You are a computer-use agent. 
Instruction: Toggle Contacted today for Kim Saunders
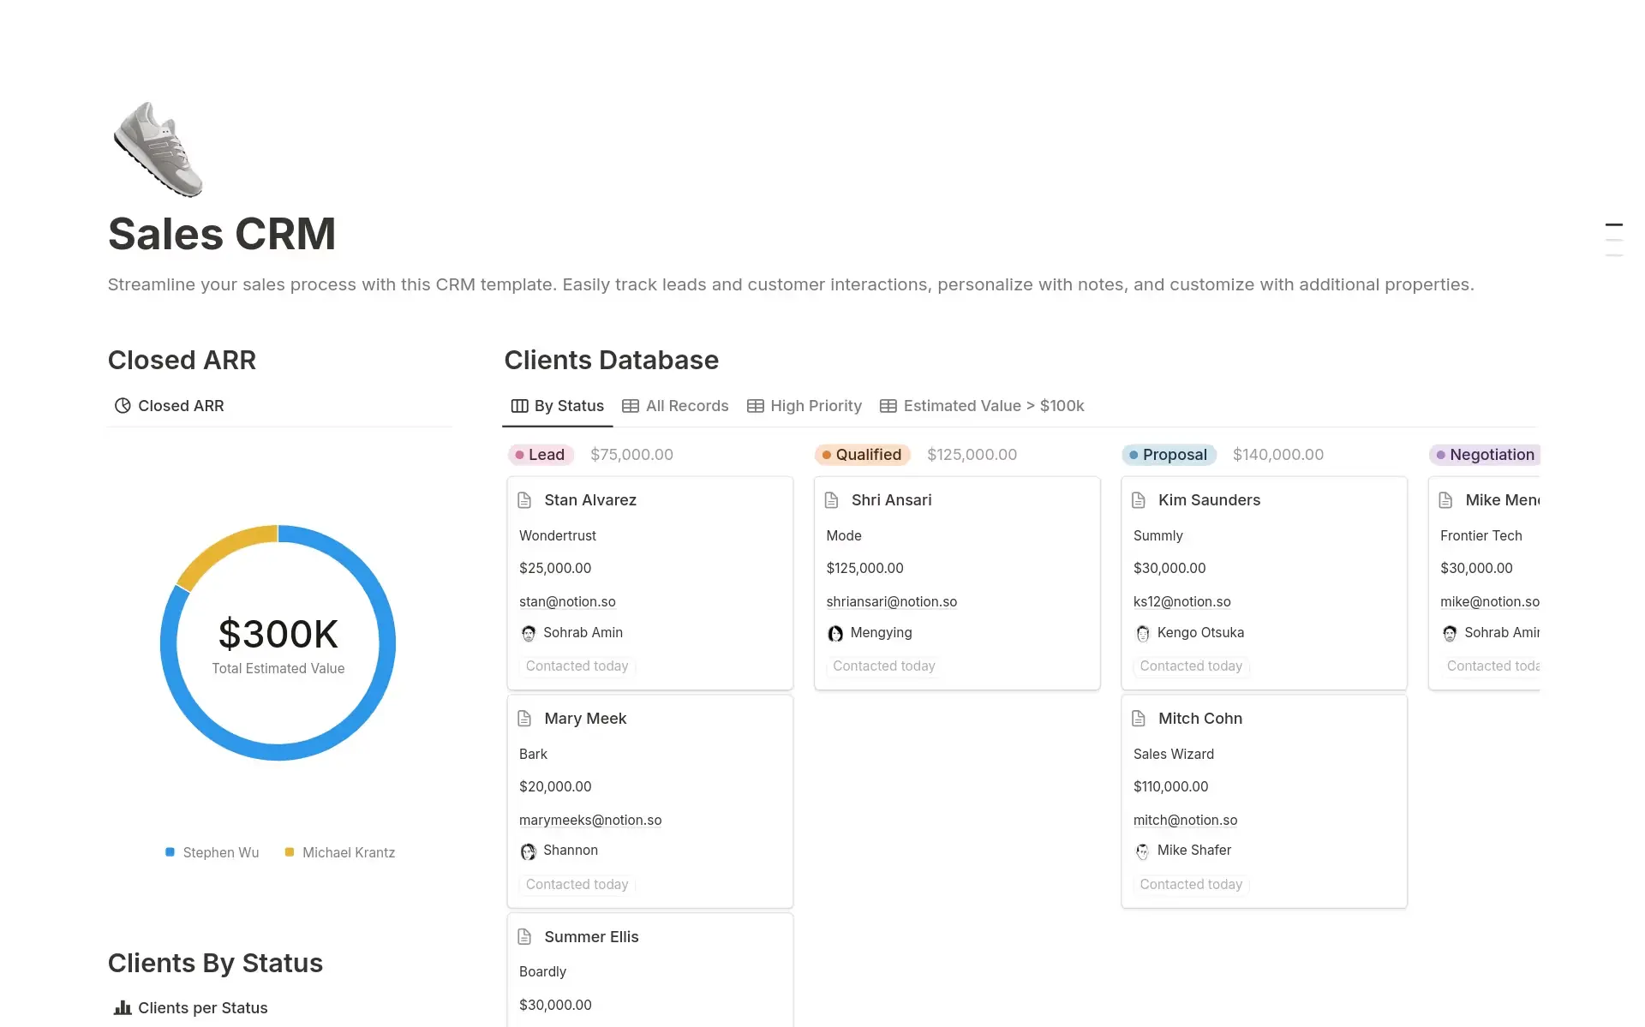tap(1190, 666)
